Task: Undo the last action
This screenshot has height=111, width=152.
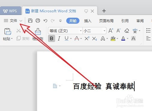Action: tap(46, 21)
